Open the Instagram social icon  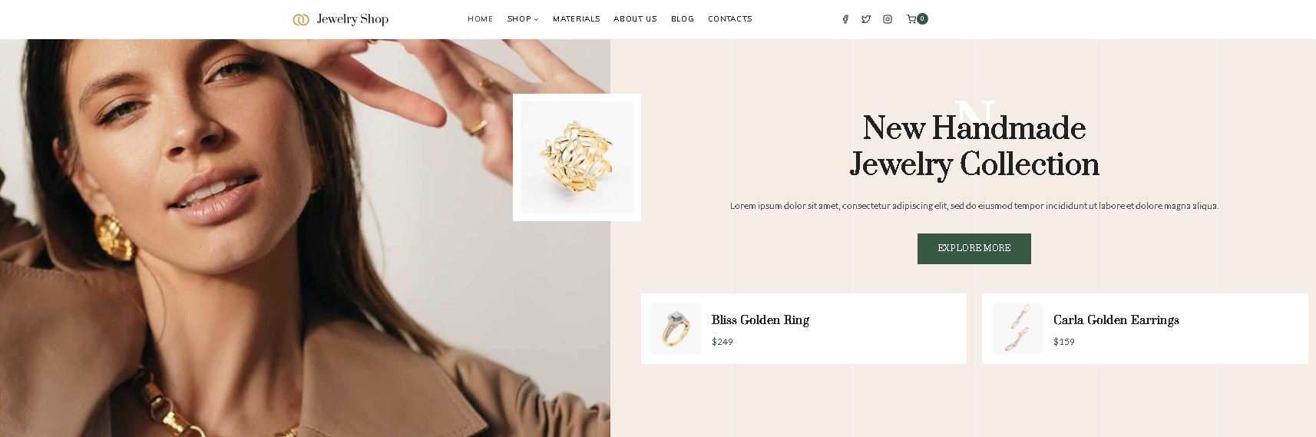(888, 19)
